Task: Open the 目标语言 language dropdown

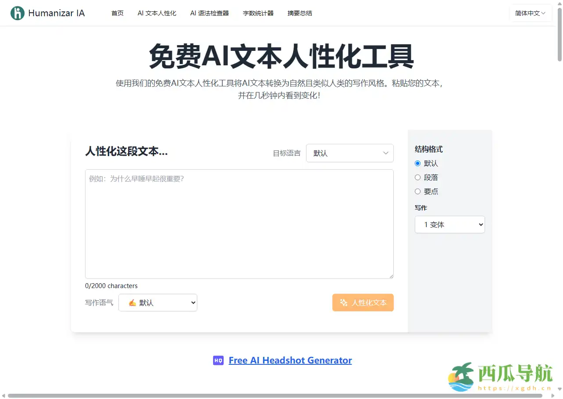Action: pos(349,153)
